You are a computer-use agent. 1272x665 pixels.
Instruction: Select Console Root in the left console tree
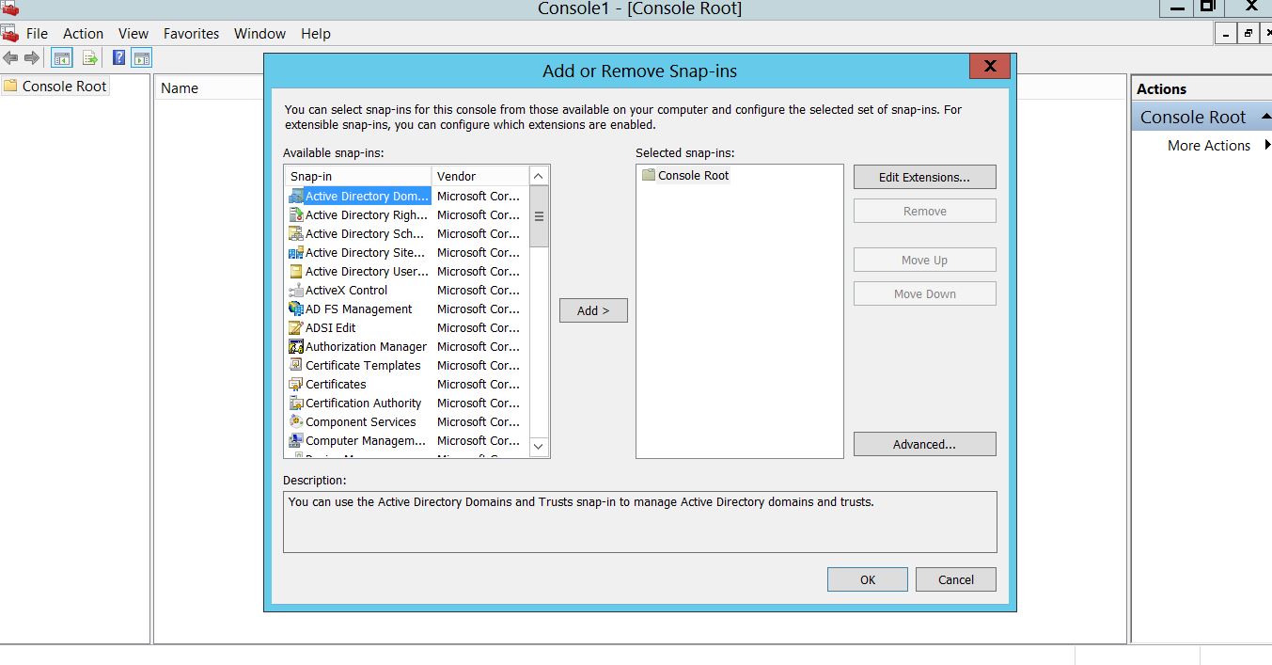[55, 86]
